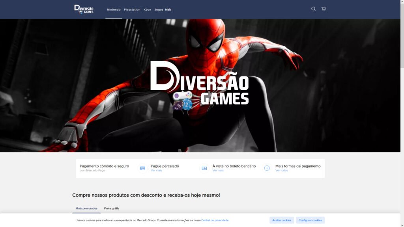Click the Diversão Games header logo
The width and height of the screenshot is (404, 227).
84,9
